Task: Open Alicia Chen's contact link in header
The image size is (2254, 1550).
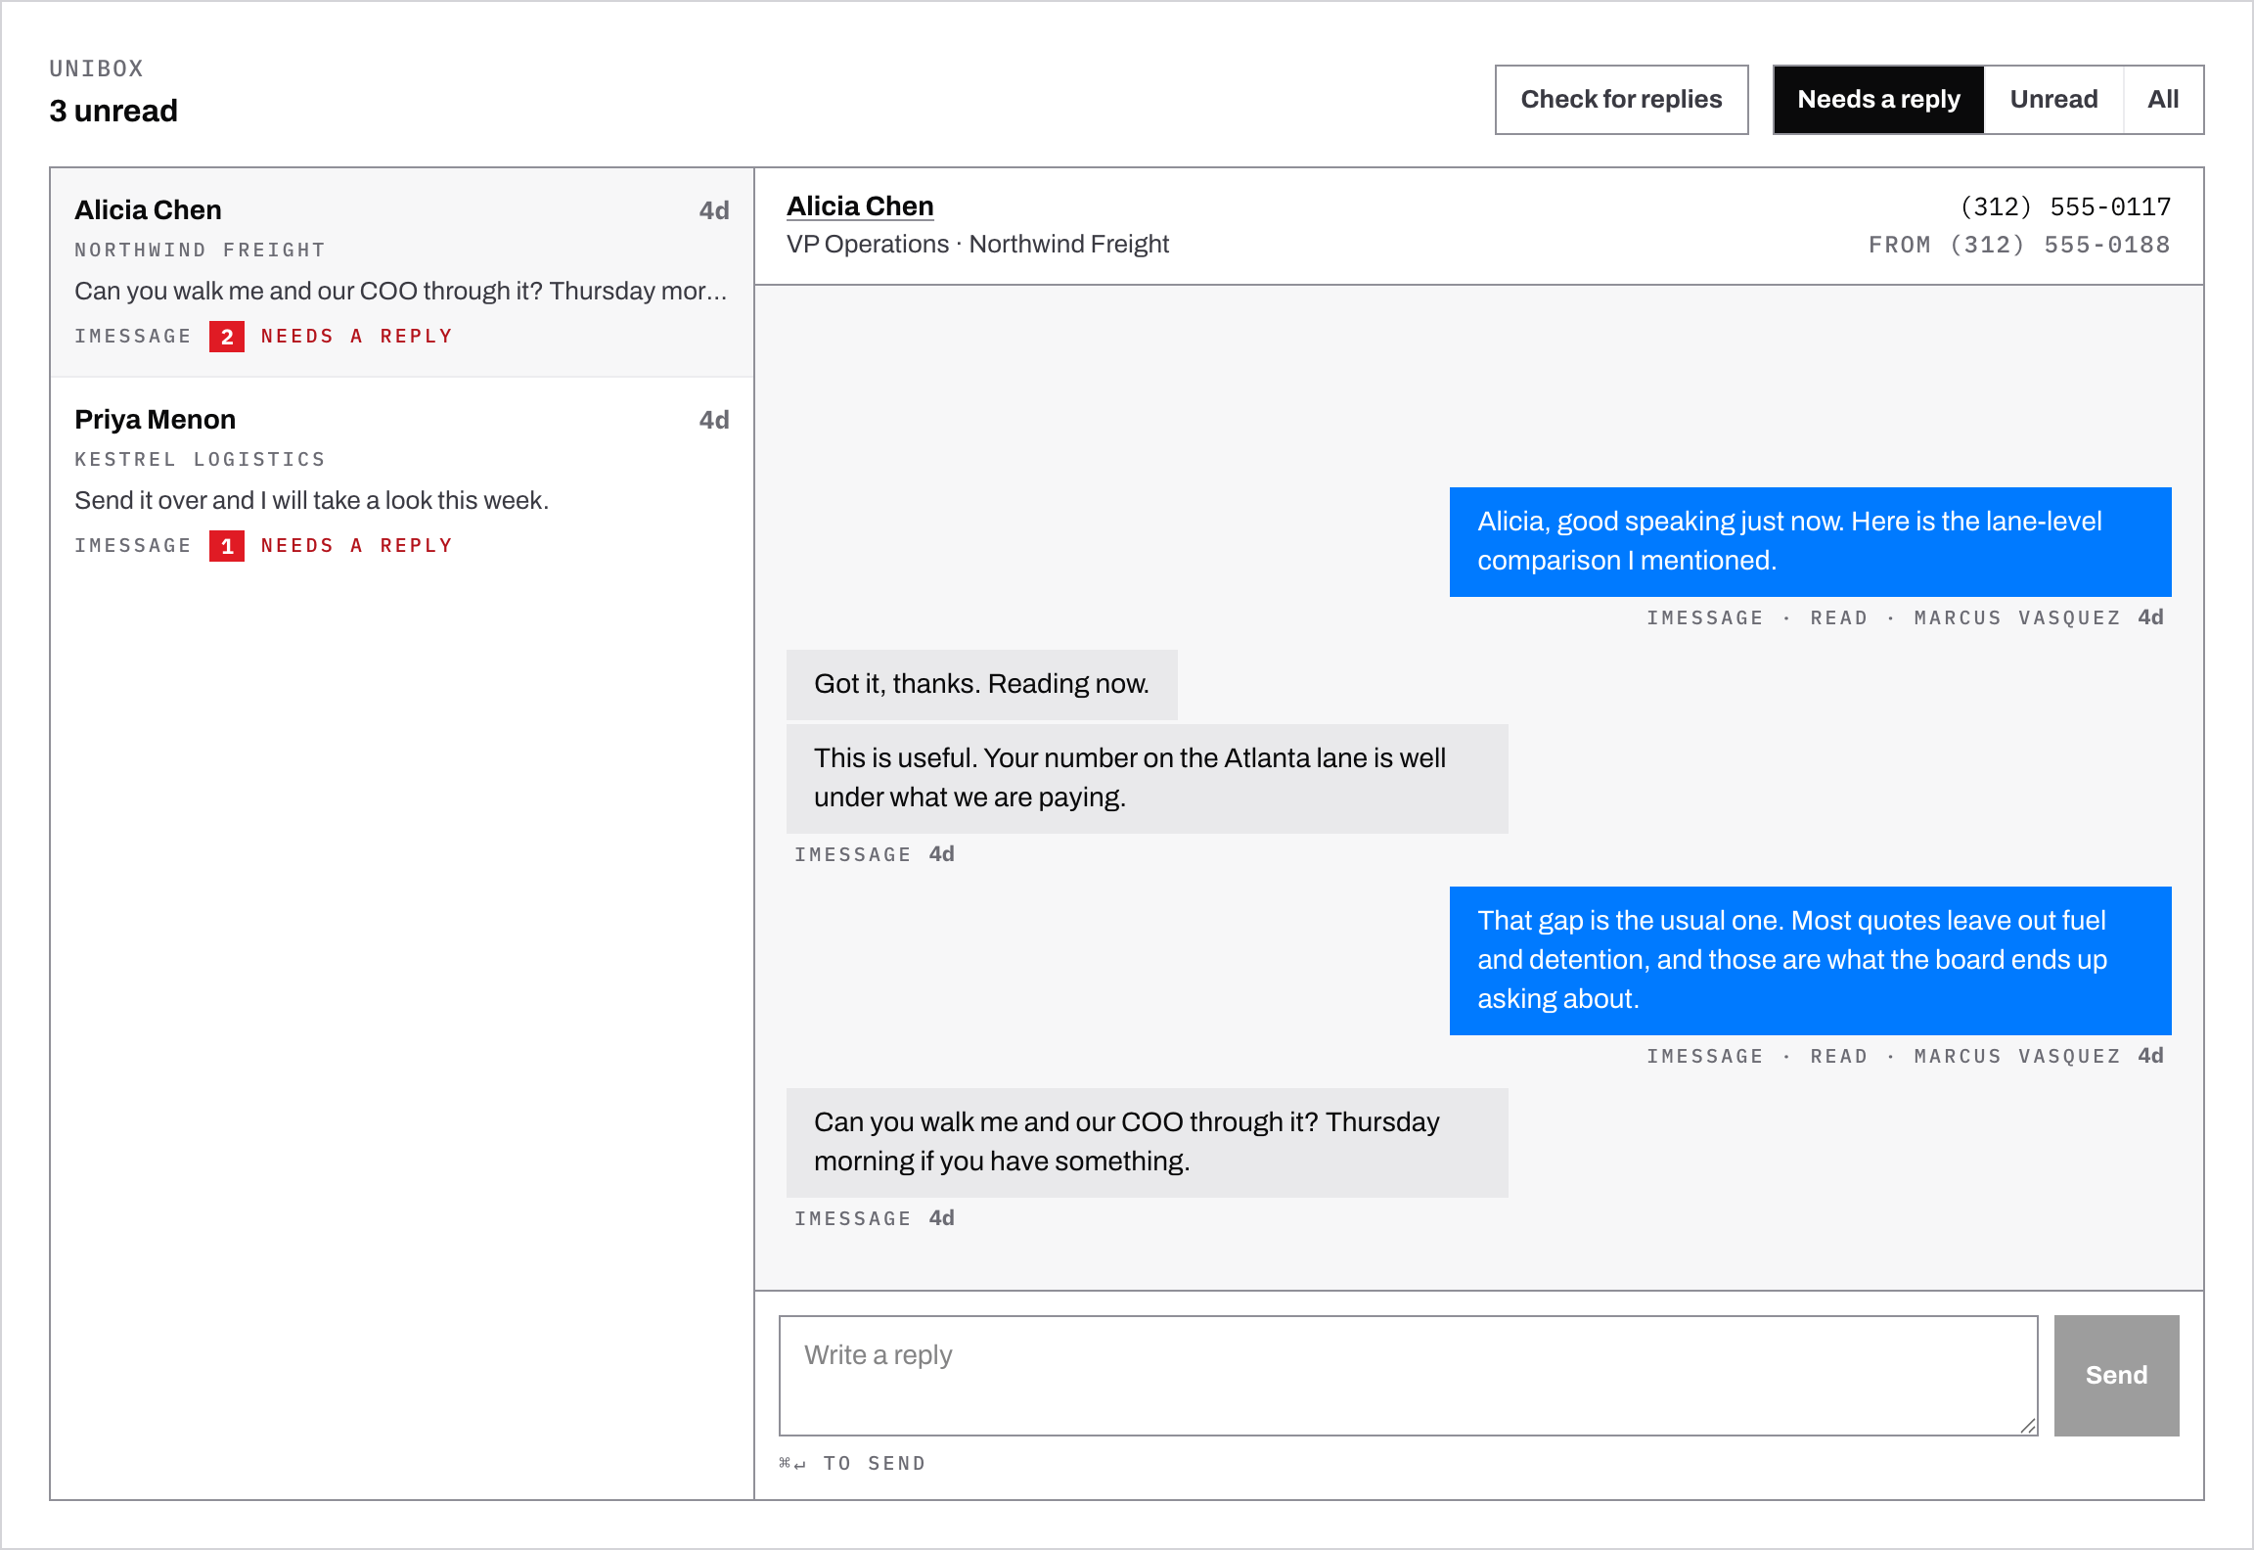Action: tap(860, 206)
